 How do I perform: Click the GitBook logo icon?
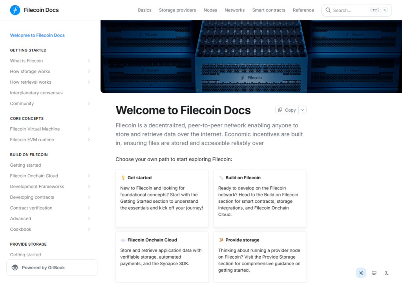click(15, 268)
